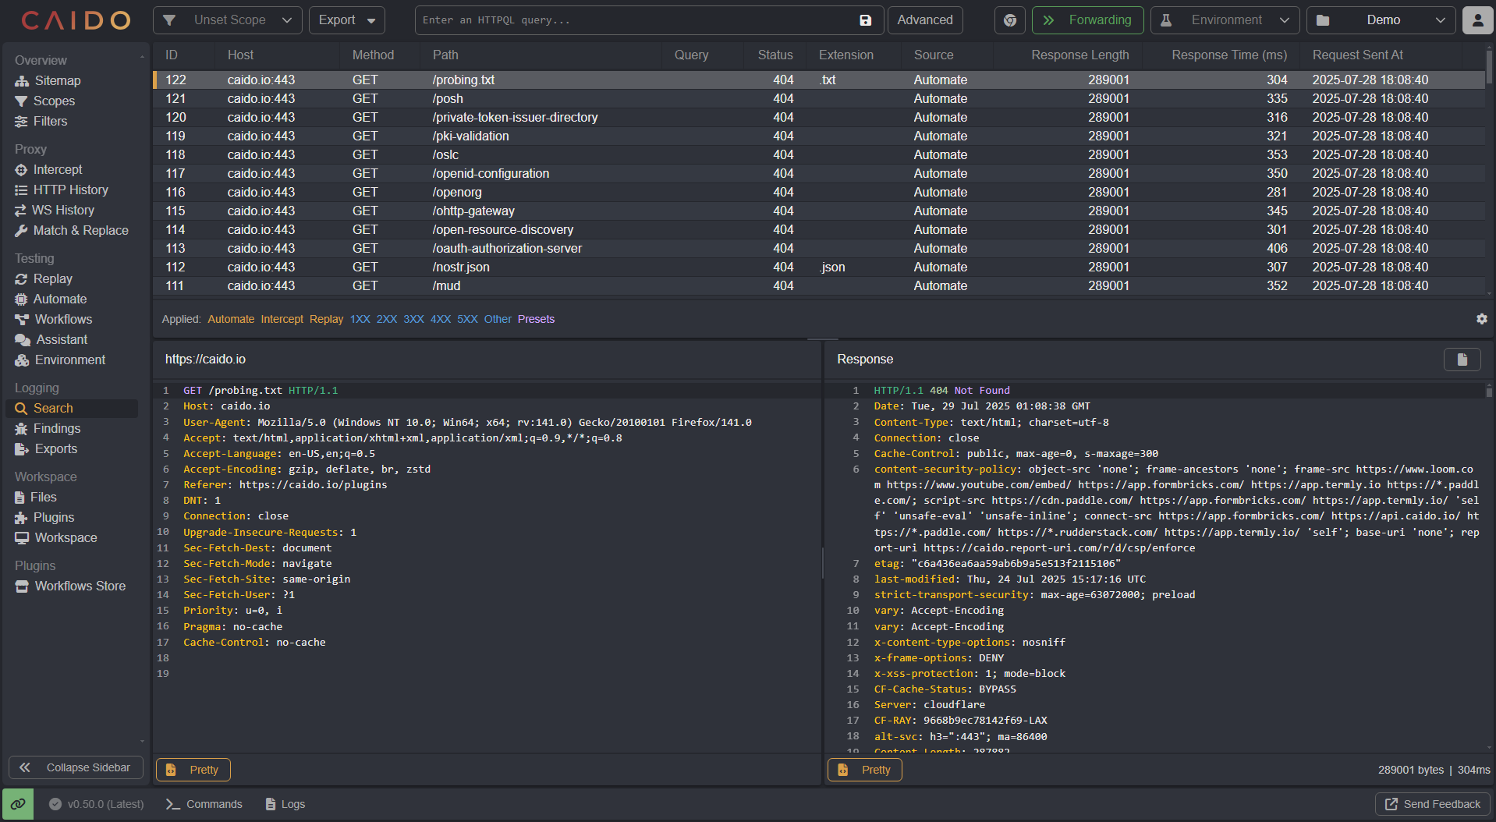This screenshot has width=1496, height=822.
Task: Click the browser launch icon
Action: click(1009, 20)
